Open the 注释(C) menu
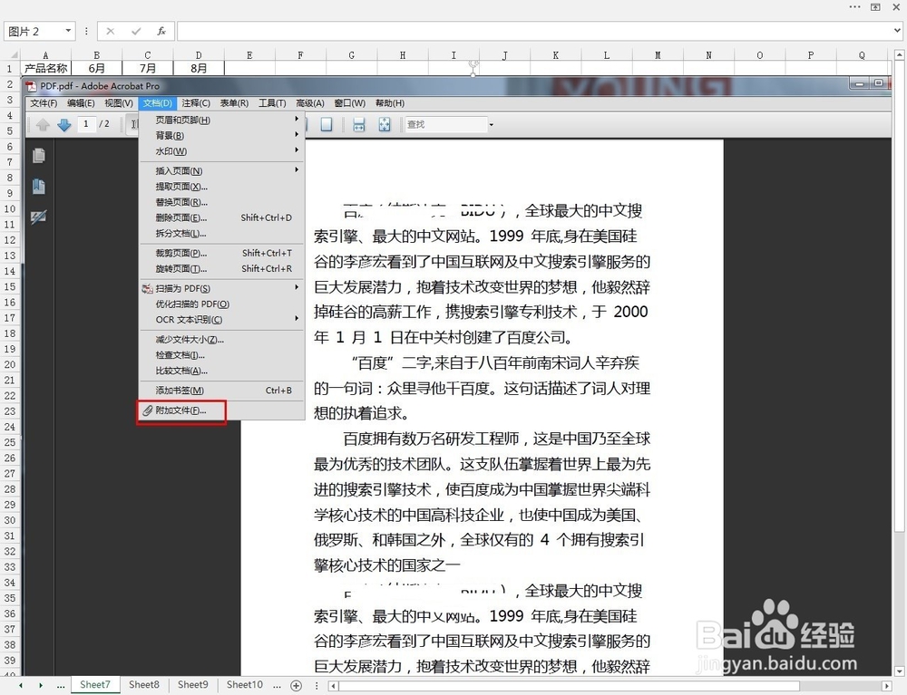Image resolution: width=907 pixels, height=695 pixels. click(x=196, y=103)
